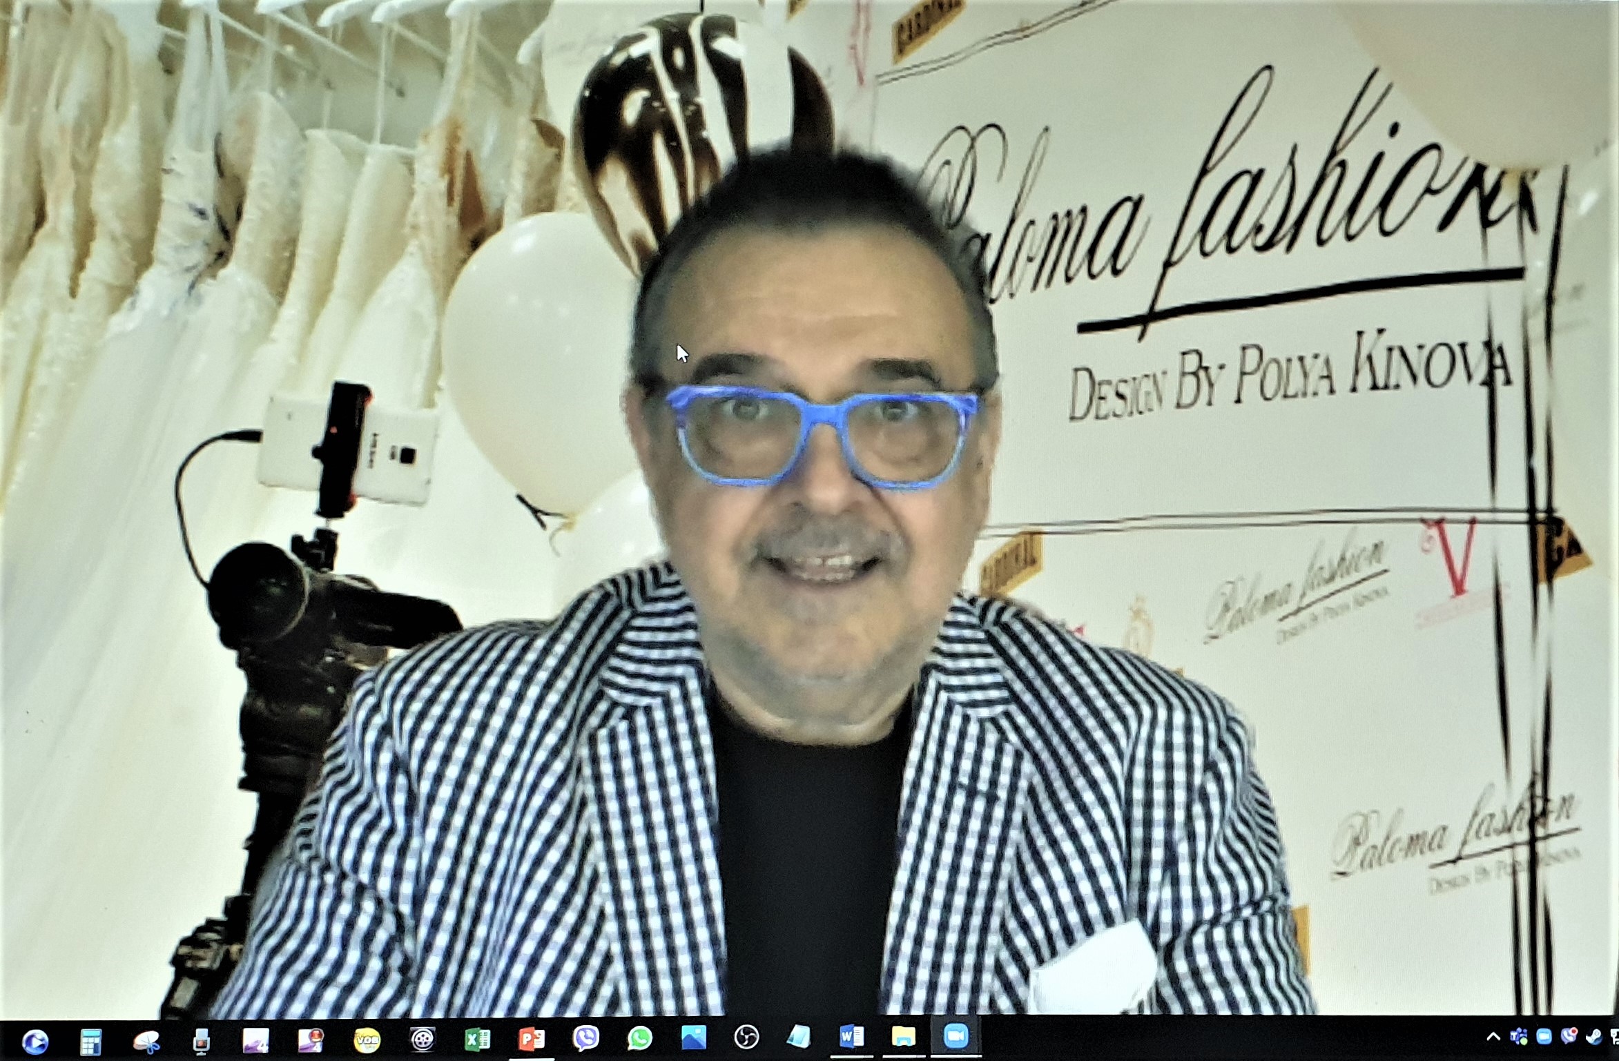
Task: Open File Explorer from the taskbar
Action: pos(903,1036)
